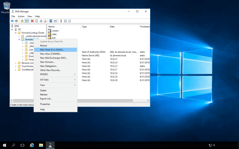
Task: Expand the Trust Points node
Action: [x=16, y=66]
